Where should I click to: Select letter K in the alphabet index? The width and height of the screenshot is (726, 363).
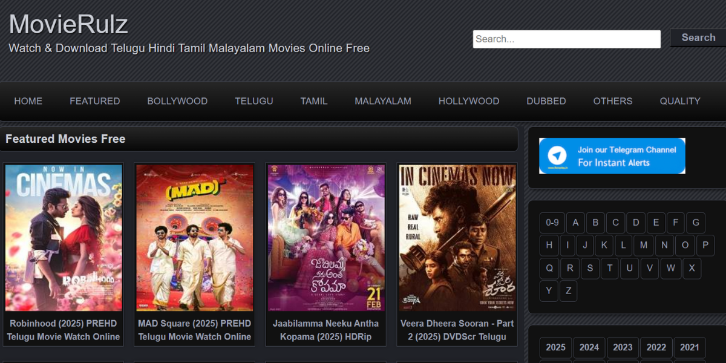604,246
